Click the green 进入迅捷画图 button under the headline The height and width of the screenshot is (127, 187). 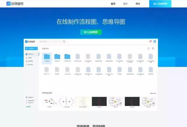point(91,32)
